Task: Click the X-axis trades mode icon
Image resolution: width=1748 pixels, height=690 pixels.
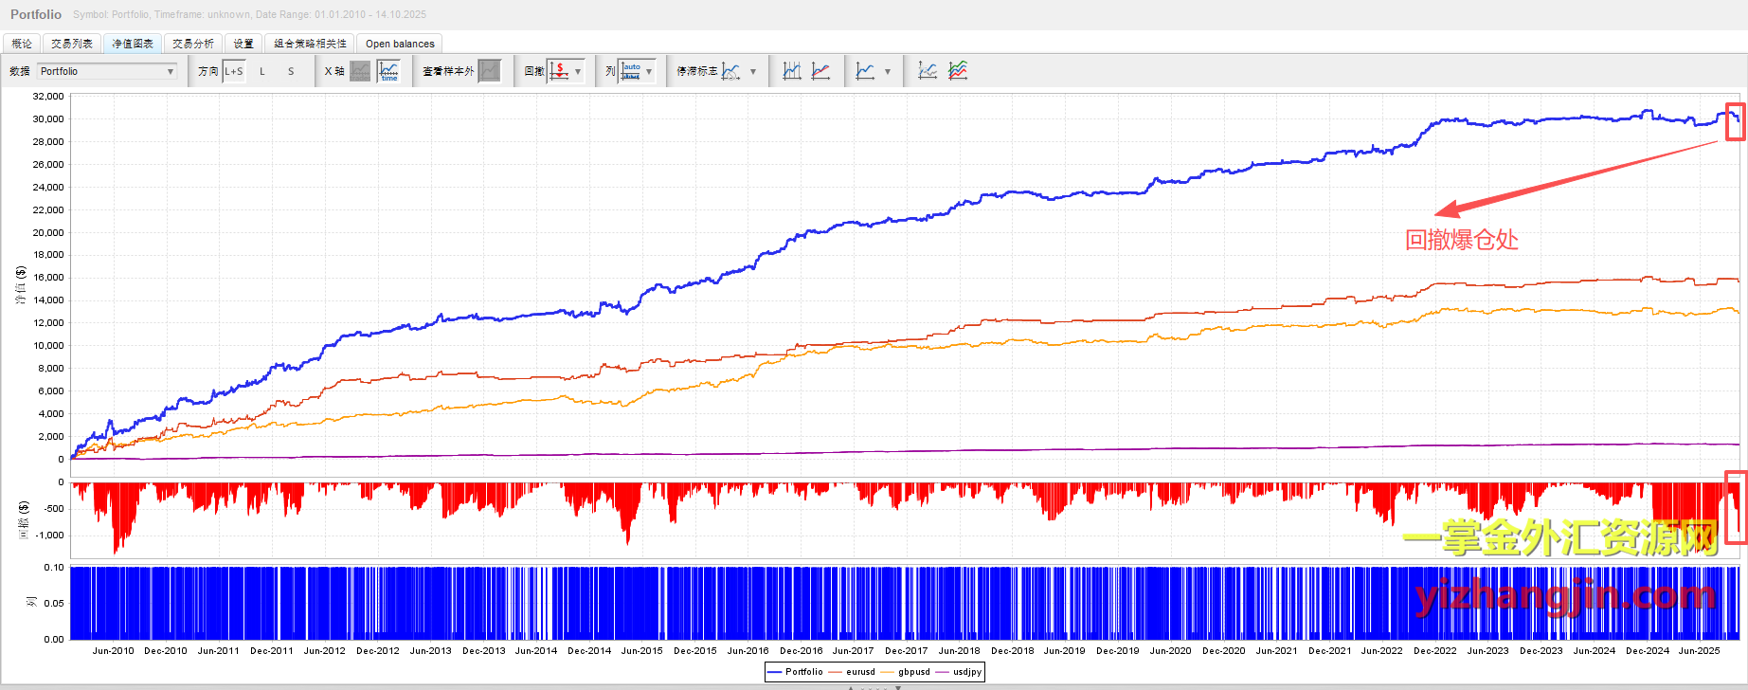Action: coord(360,71)
